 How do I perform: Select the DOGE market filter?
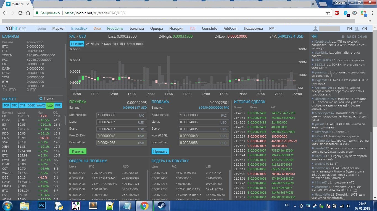[31, 105]
